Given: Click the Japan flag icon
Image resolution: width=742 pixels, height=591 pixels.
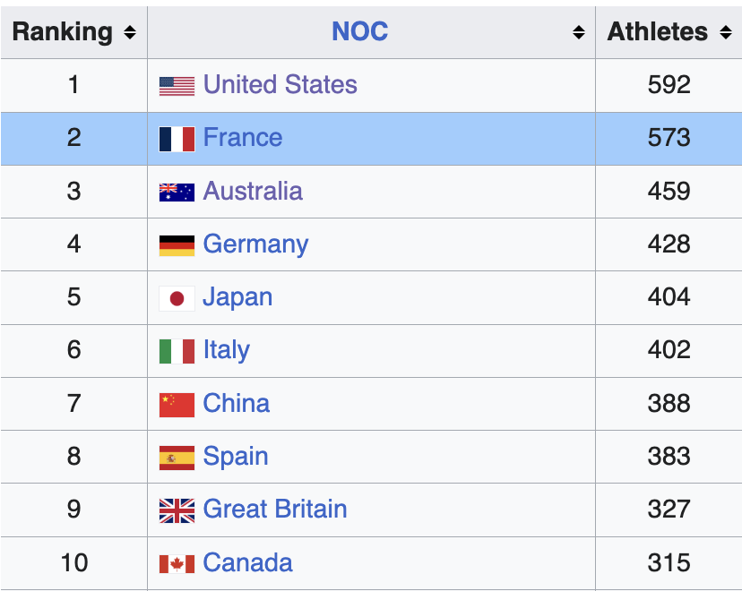Looking at the screenshot, I should coord(177,298).
